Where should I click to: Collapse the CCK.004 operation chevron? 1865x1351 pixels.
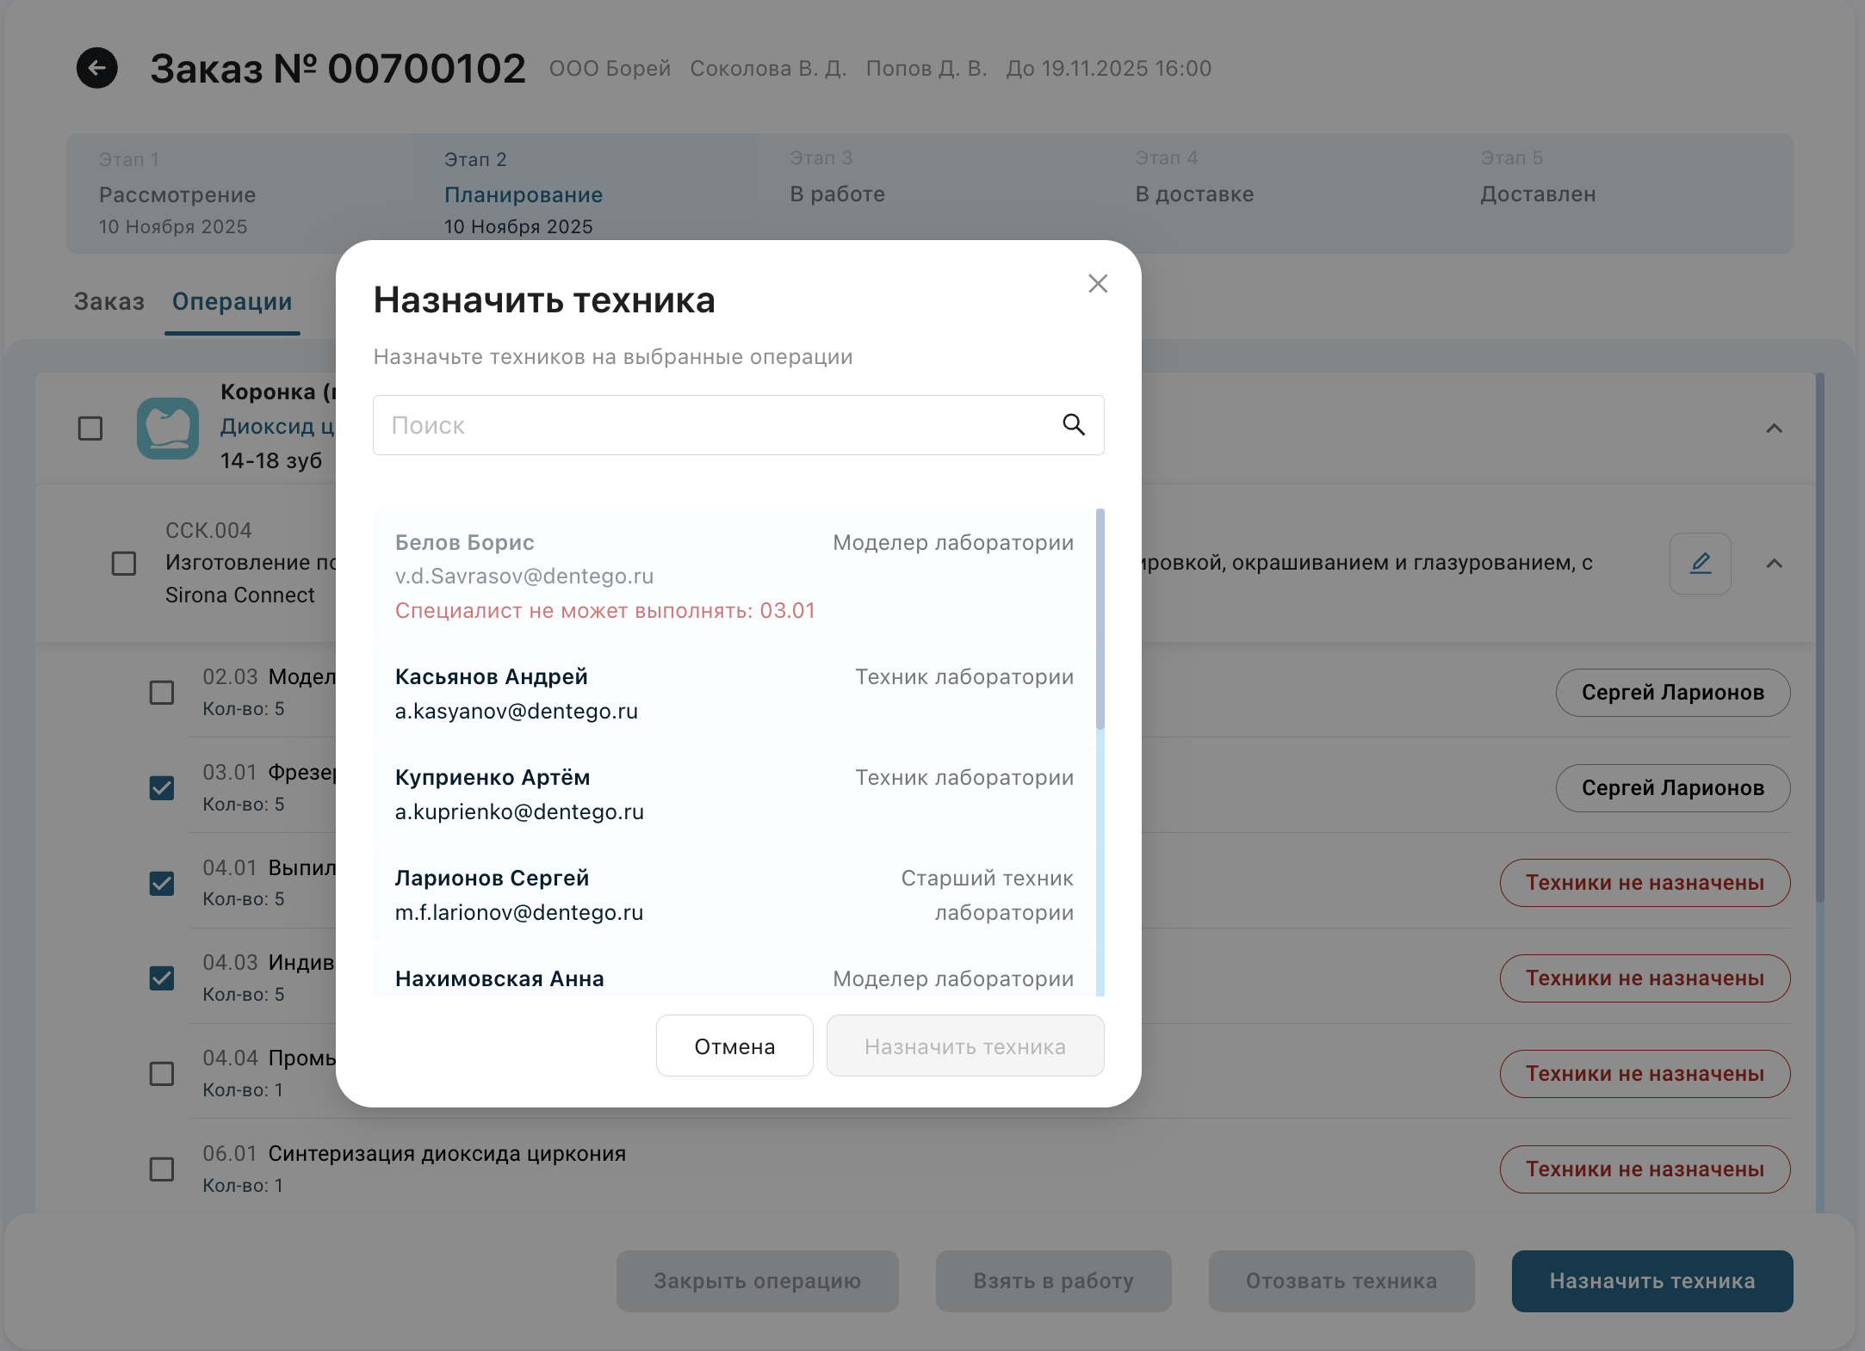[1774, 564]
